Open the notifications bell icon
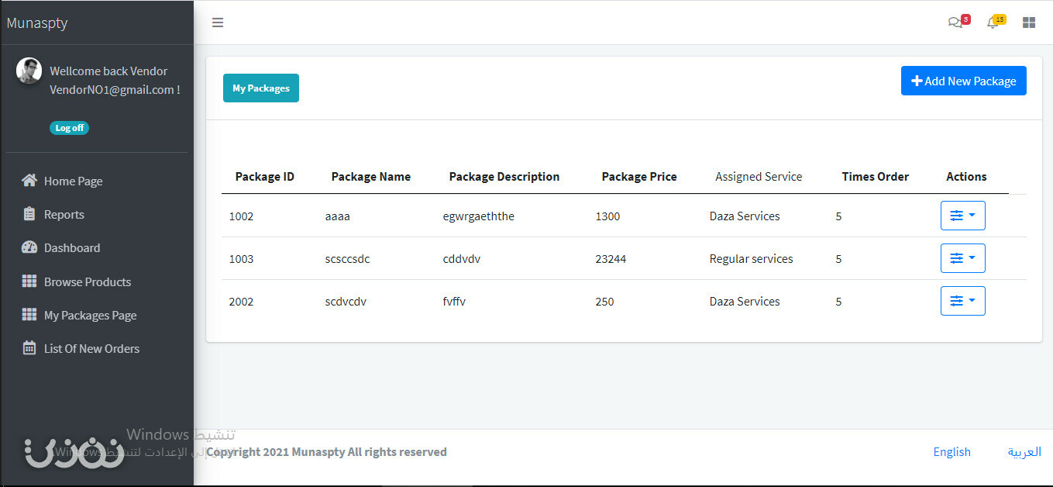The image size is (1053, 487). (x=993, y=22)
